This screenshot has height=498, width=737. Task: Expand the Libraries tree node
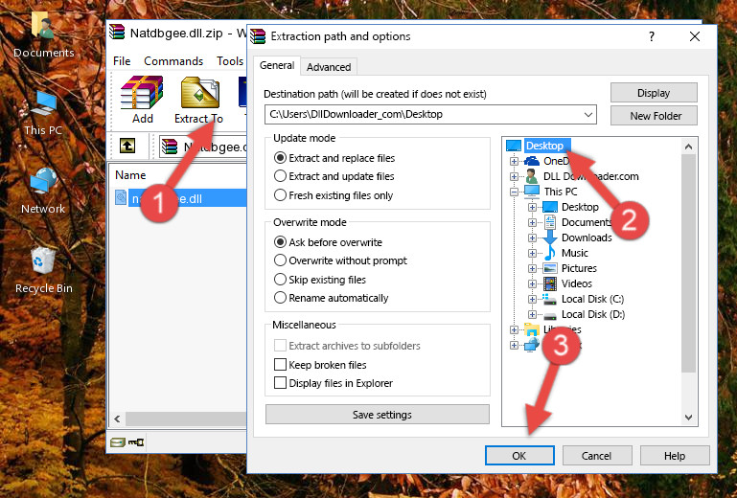[514, 329]
